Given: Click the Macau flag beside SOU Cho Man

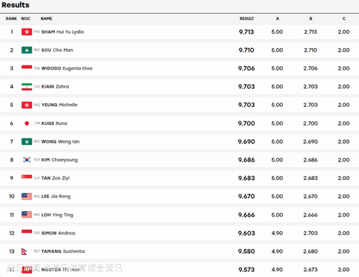Looking at the screenshot, I should (27, 50).
